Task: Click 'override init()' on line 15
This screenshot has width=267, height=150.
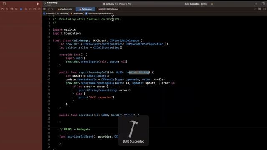Action: click(71, 55)
